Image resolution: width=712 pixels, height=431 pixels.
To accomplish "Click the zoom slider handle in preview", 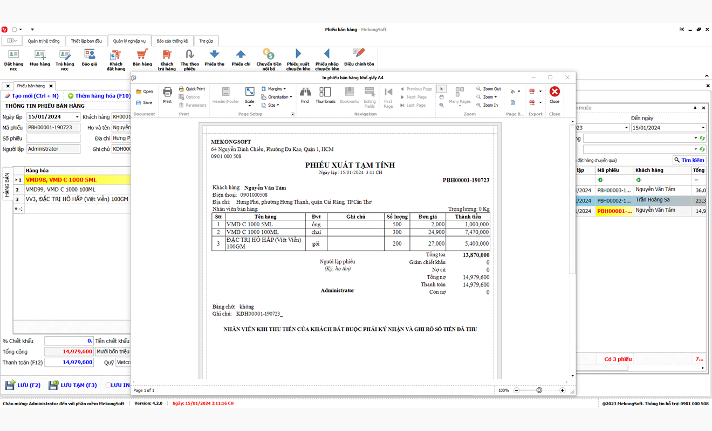I will [539, 390].
